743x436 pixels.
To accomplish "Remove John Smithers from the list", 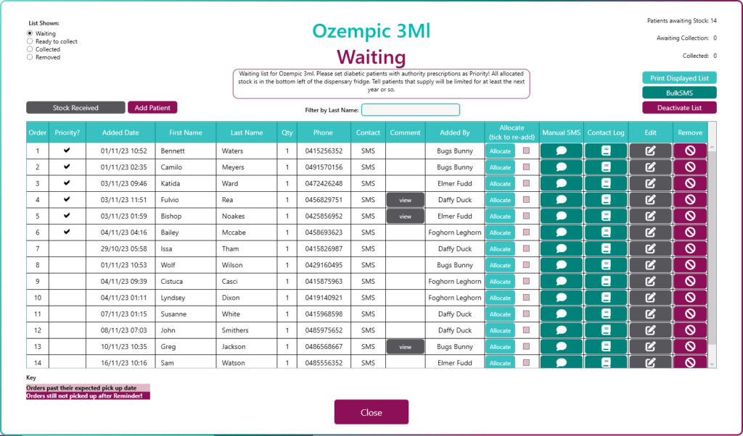I will point(690,330).
